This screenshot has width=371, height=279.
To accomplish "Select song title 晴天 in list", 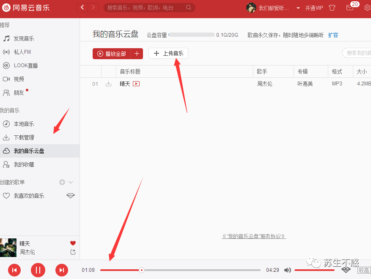I will point(125,84).
